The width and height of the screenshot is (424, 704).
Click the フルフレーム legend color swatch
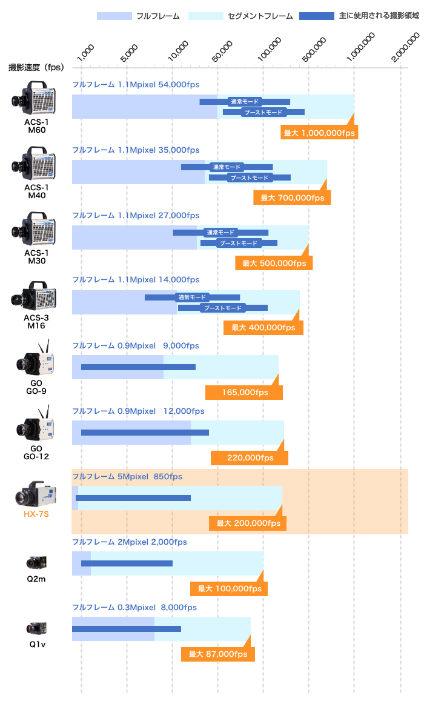tap(114, 16)
